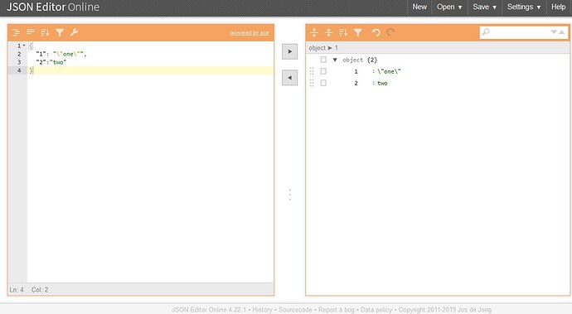Open the Open dropdown menu
The height and width of the screenshot is (314, 572).
point(449,7)
